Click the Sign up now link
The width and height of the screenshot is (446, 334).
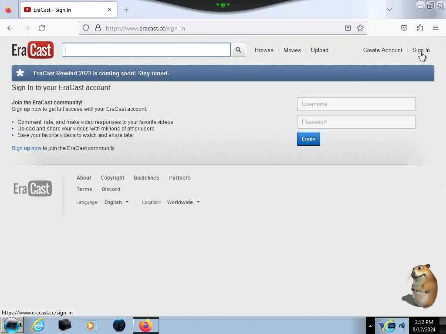[x=27, y=148]
